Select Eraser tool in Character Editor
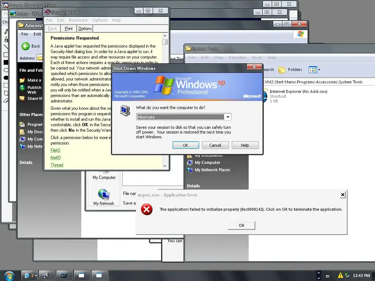This screenshot has width=375, height=281. 6,101
